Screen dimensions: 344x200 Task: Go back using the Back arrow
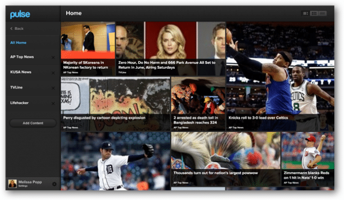click(x=17, y=28)
